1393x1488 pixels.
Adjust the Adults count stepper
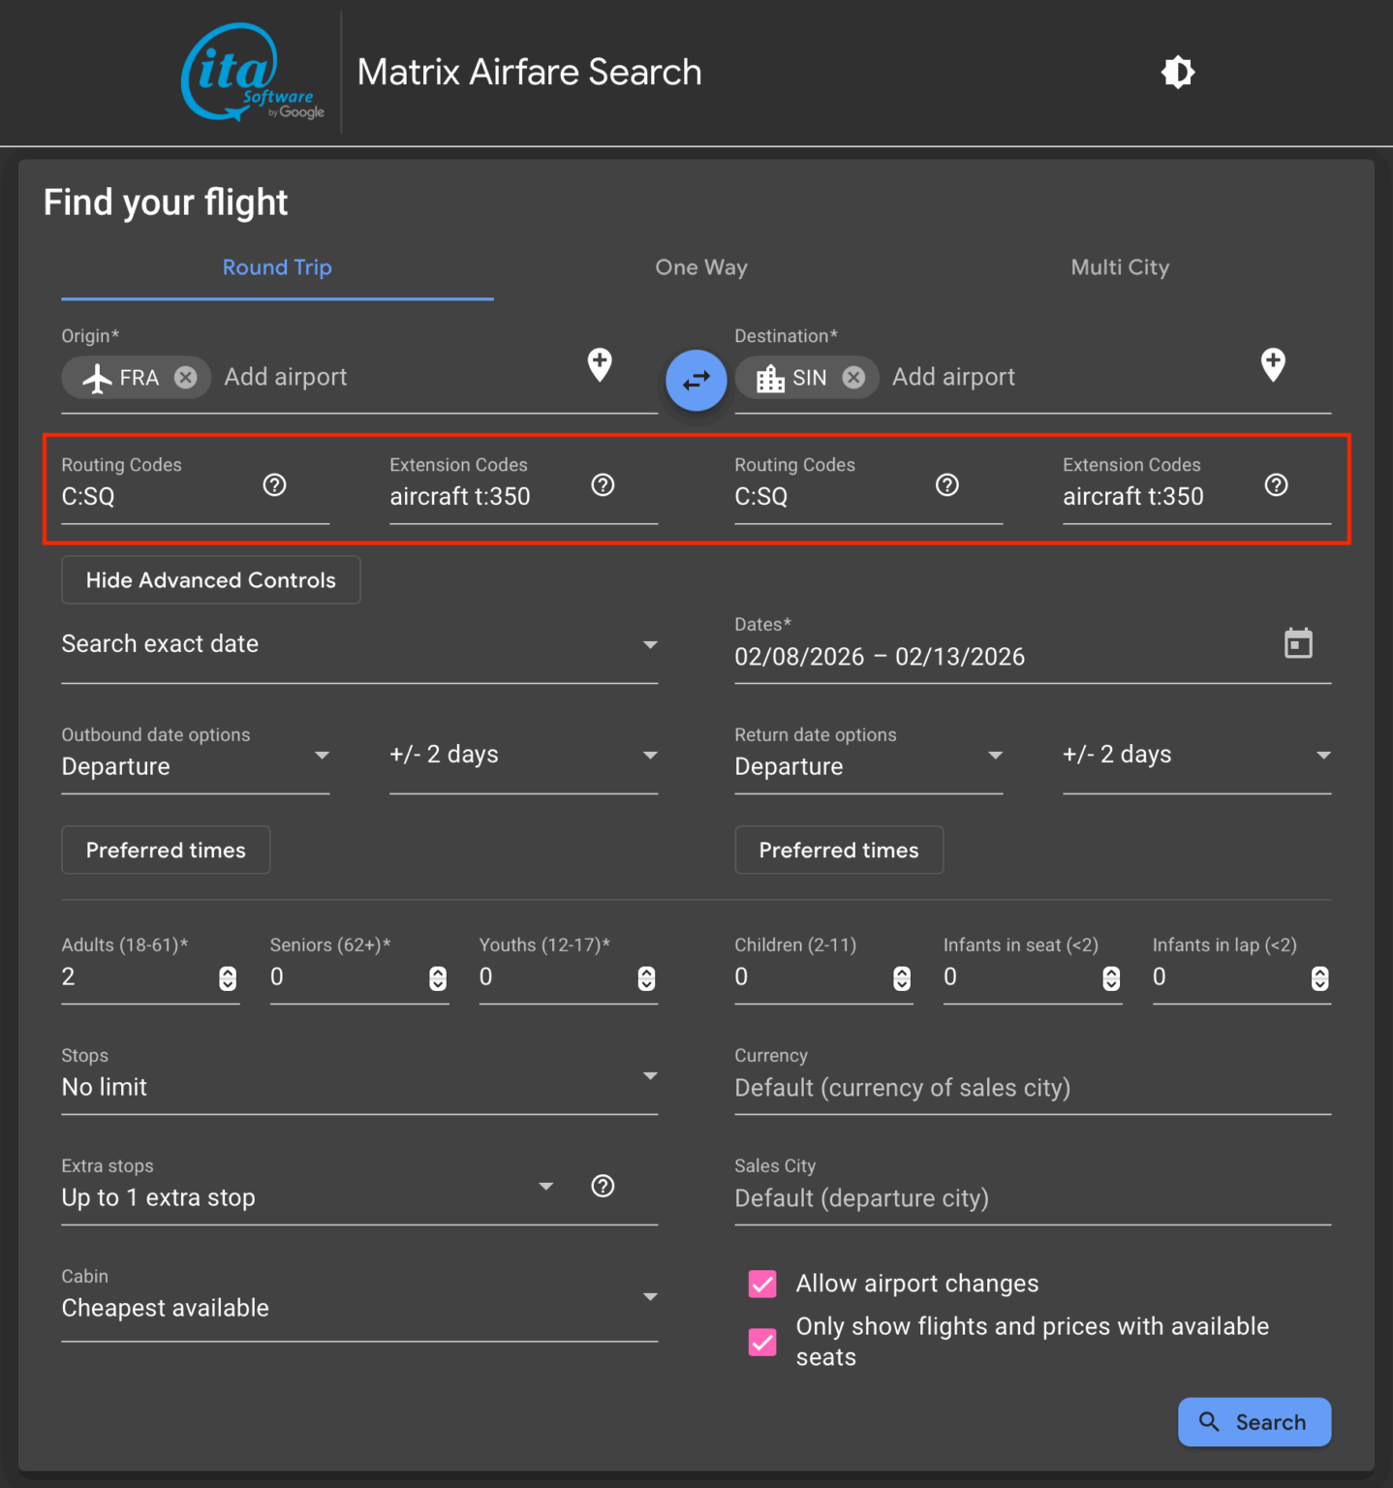point(228,978)
